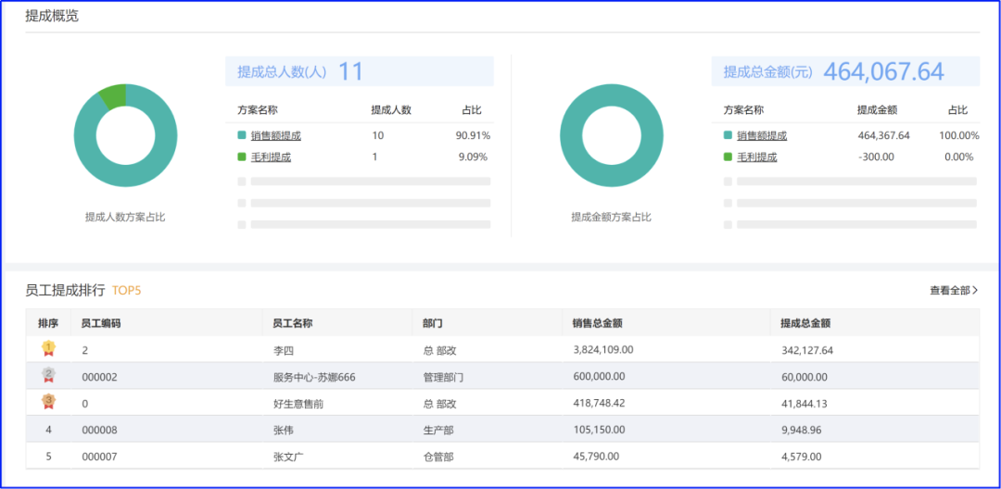Image resolution: width=1001 pixels, height=489 pixels.
Task: Click teal swatch beside 销售额提成 amount row
Action: pos(728,136)
